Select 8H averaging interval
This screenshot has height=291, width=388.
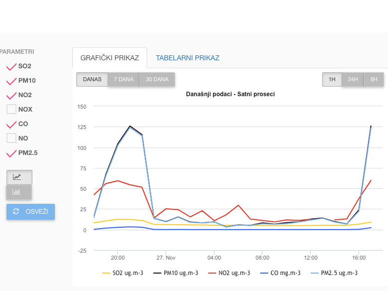click(x=374, y=79)
